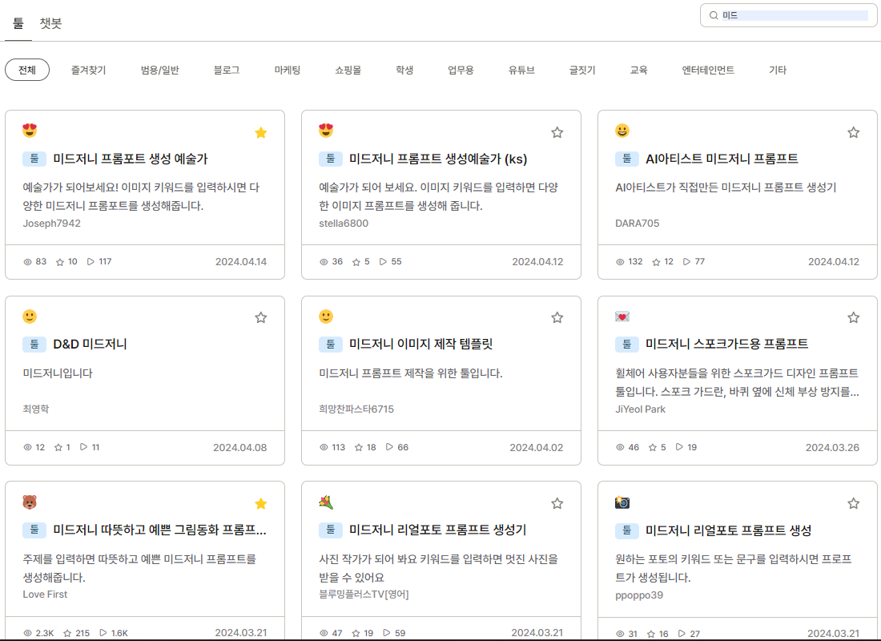Click heart-eyes emoji on stella6800 card
Image resolution: width=881 pixels, height=641 pixels.
[x=326, y=131]
